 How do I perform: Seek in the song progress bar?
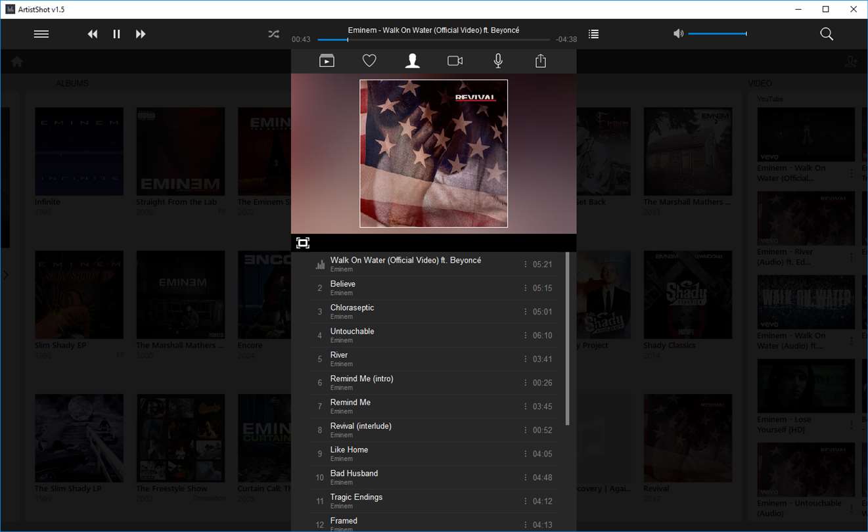[x=434, y=40]
